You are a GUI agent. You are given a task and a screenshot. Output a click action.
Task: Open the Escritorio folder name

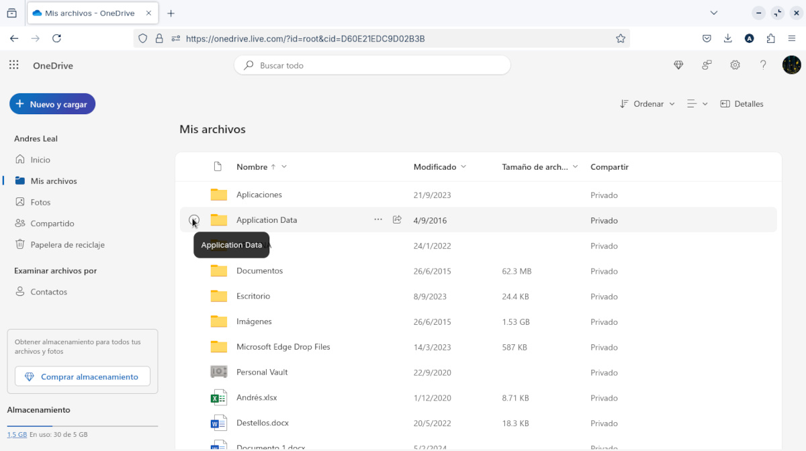253,296
